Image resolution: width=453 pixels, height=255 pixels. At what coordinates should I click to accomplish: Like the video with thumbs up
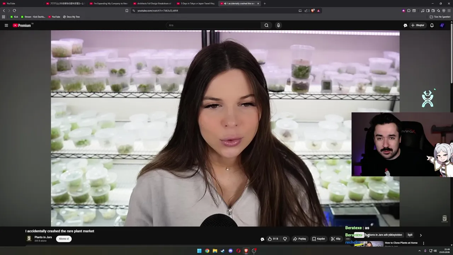coord(273,239)
